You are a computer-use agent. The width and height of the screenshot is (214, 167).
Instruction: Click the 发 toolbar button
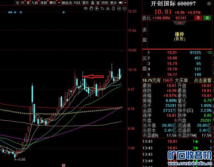coord(17,2)
